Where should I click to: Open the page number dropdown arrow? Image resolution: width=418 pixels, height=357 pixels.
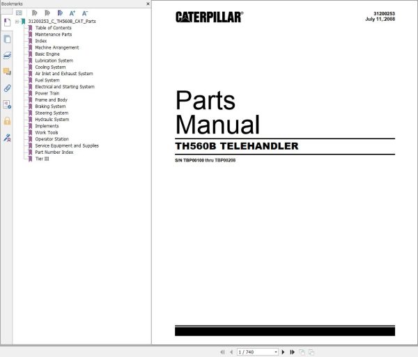pos(276,352)
